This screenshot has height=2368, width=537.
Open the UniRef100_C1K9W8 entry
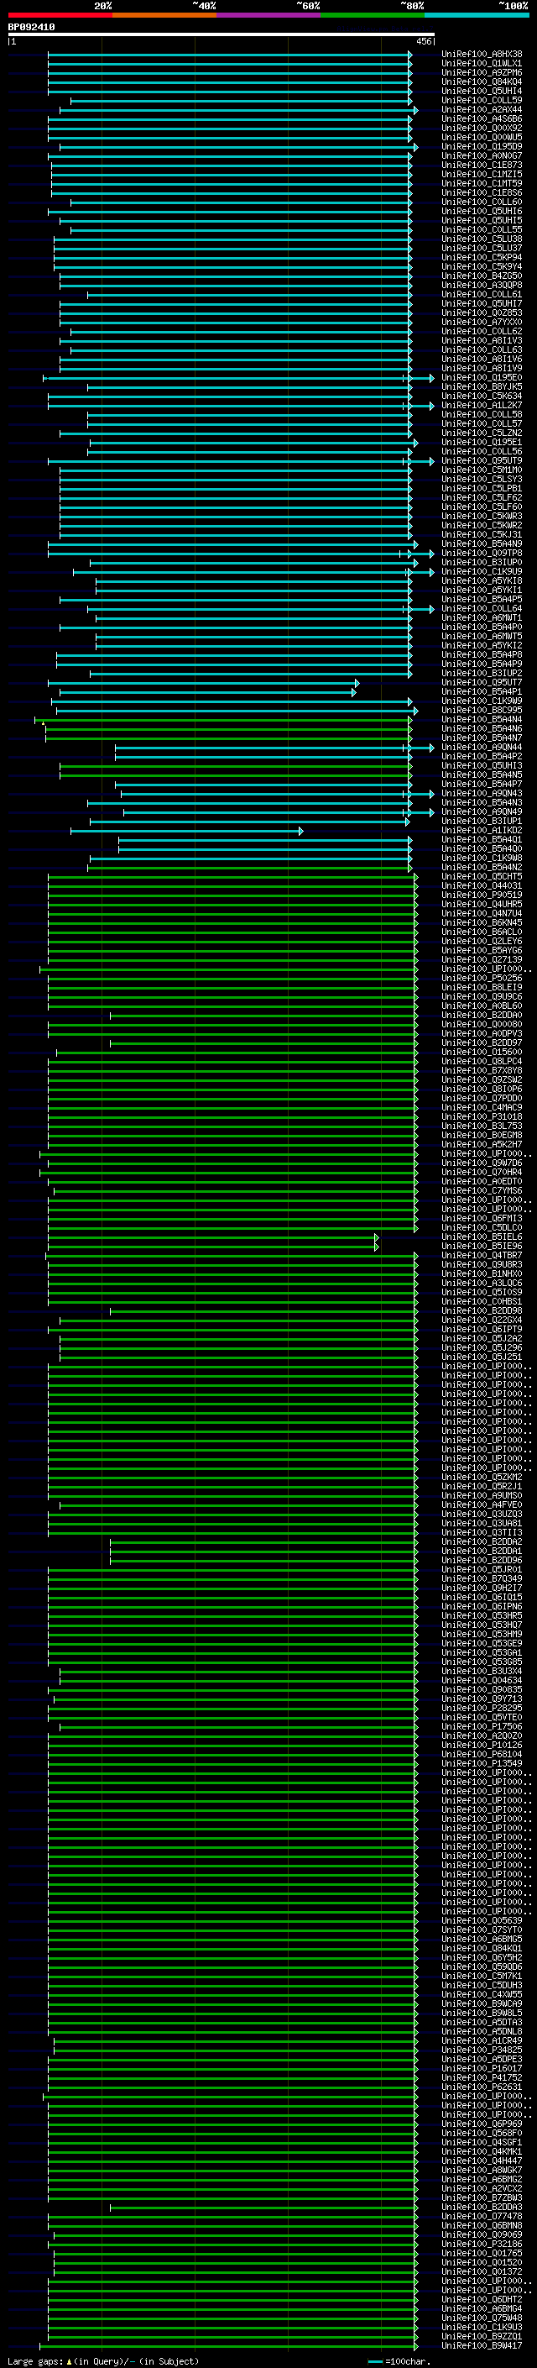[482, 858]
